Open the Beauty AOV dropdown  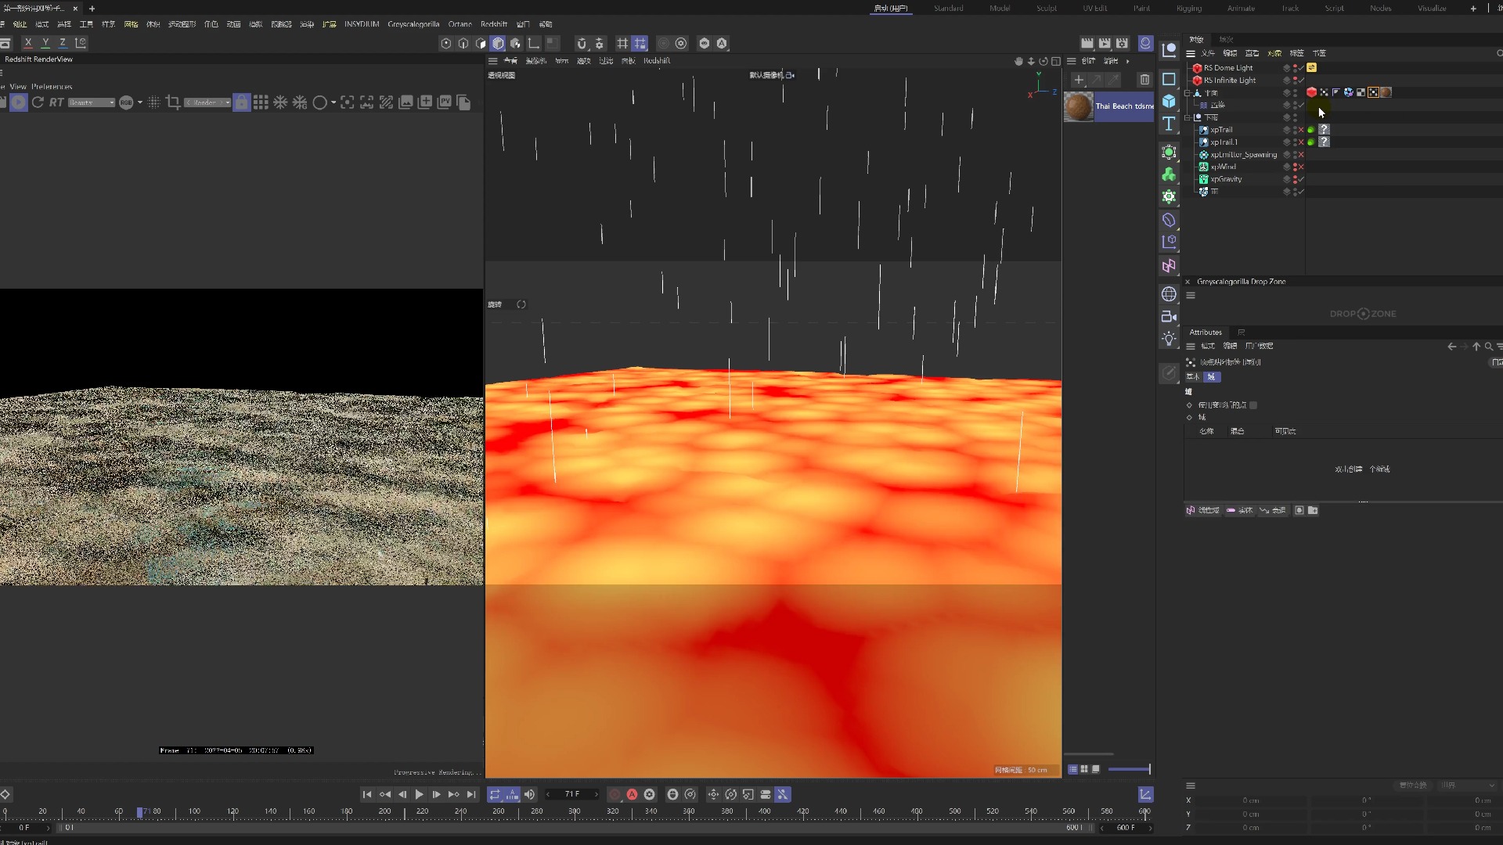(92, 102)
